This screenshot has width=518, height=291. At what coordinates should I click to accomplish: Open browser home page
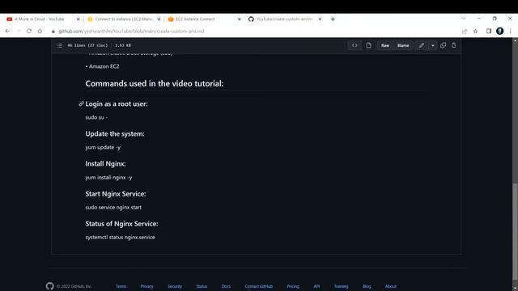[40, 31]
